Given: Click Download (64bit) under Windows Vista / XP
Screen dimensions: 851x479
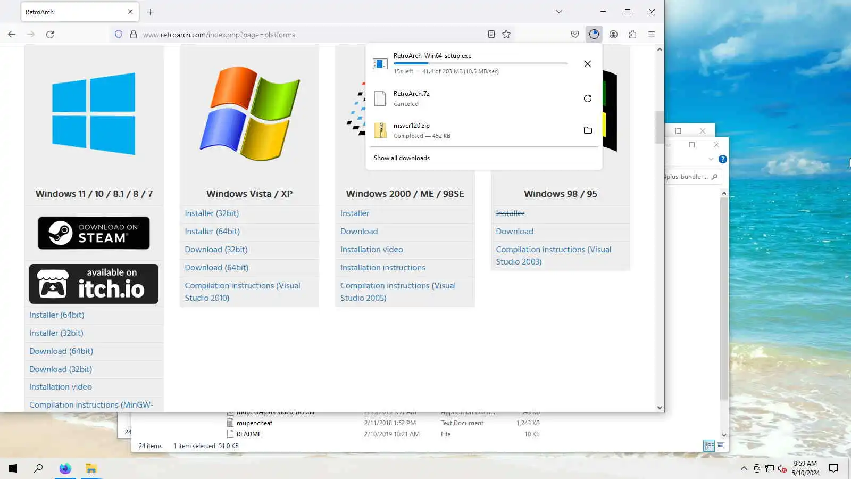Looking at the screenshot, I should 216,268.
